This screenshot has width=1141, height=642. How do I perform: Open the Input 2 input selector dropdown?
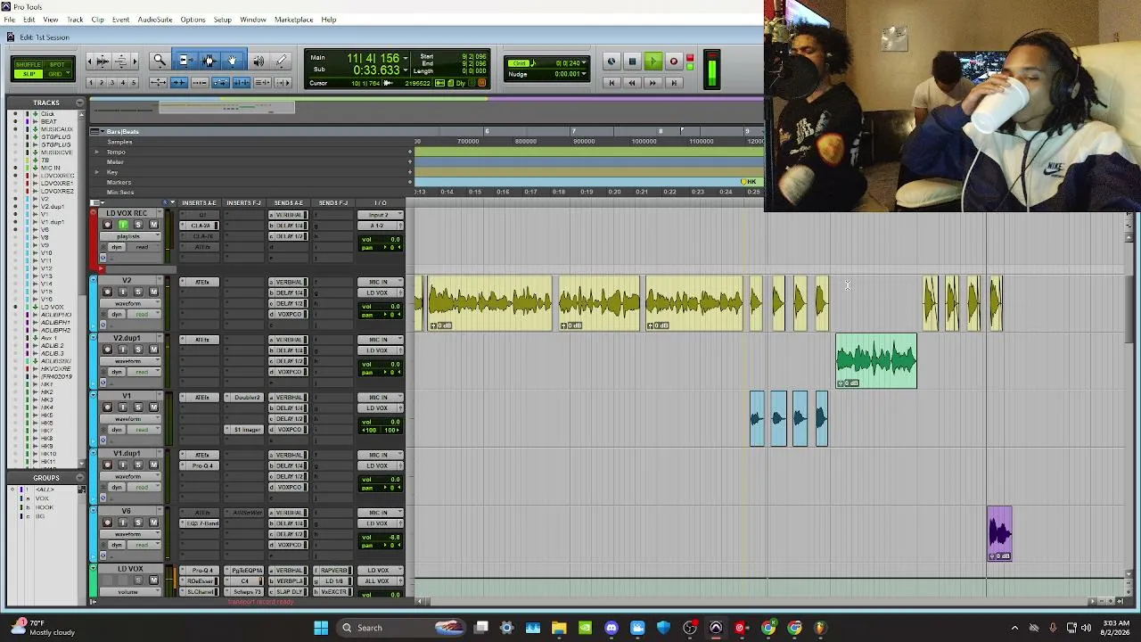coord(380,215)
